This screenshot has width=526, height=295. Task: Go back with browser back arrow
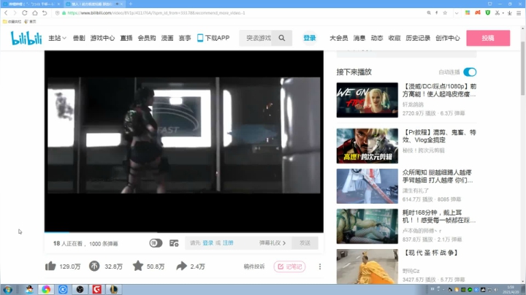[6, 12]
